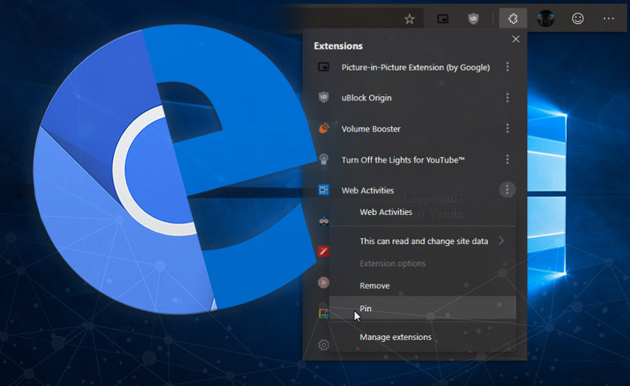Click Picture-in-Picture toolbar icon
Viewport: 630px width, 386px height.
coord(442,19)
